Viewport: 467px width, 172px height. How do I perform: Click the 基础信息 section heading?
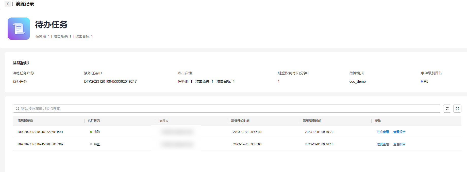[21, 63]
